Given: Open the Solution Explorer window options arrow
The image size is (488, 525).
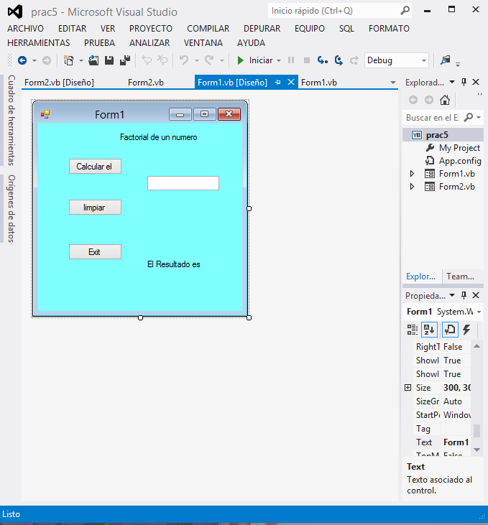Looking at the screenshot, I should 452,82.
